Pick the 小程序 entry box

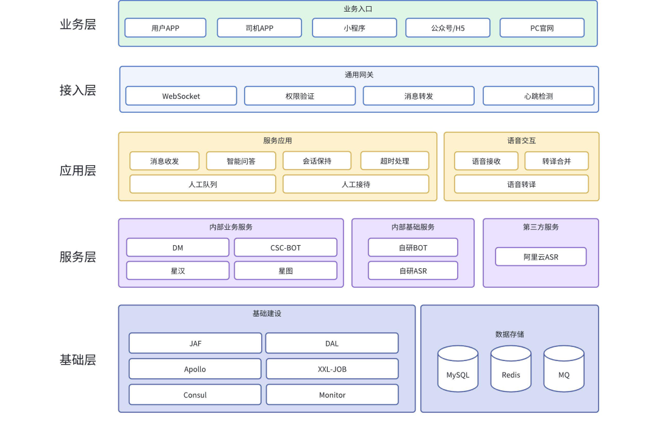click(355, 27)
